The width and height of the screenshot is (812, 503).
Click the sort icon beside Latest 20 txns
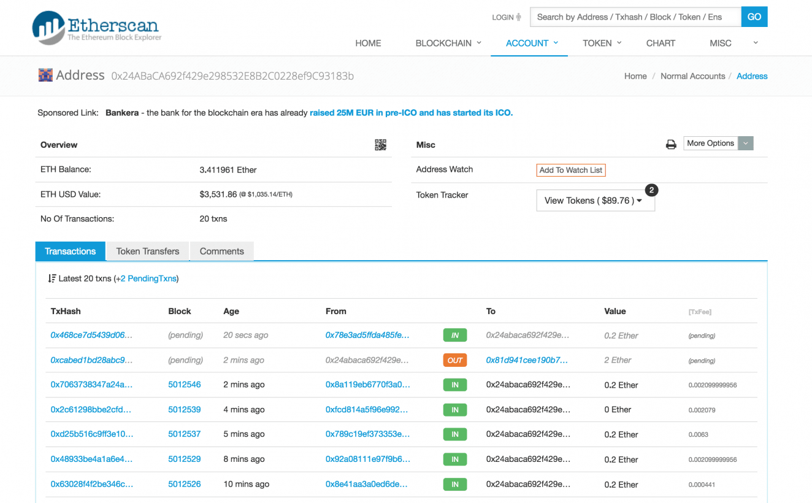(x=52, y=278)
